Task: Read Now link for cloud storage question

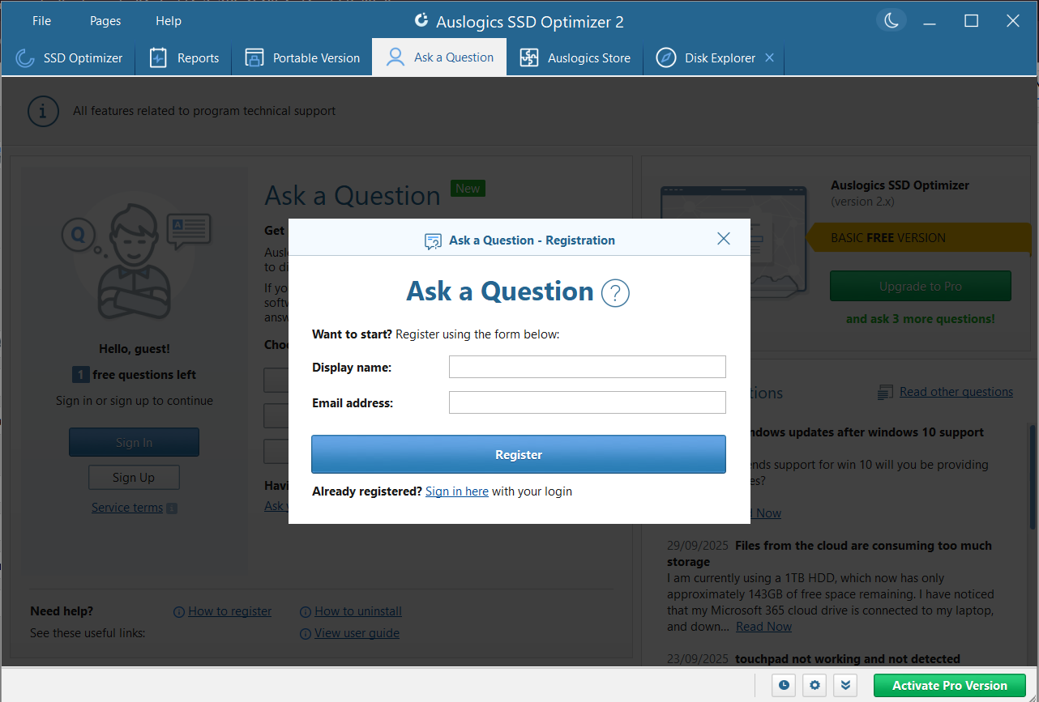Action: [763, 627]
